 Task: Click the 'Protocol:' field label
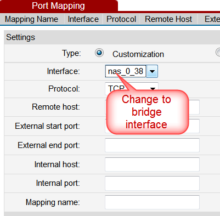tap(64, 89)
